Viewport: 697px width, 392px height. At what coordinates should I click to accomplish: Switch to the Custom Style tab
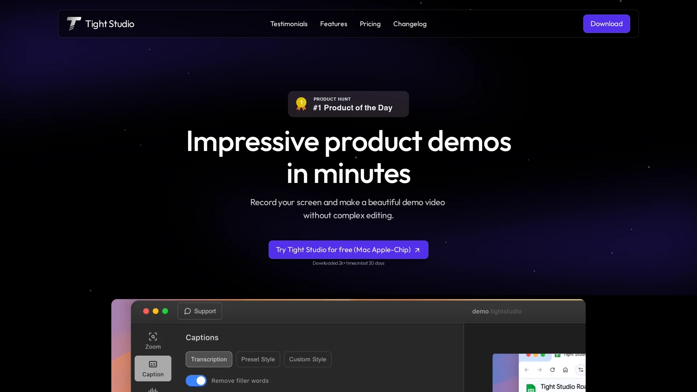(307, 359)
